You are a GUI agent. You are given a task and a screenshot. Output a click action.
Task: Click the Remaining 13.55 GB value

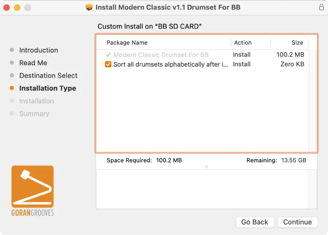pyautogui.click(x=294, y=160)
